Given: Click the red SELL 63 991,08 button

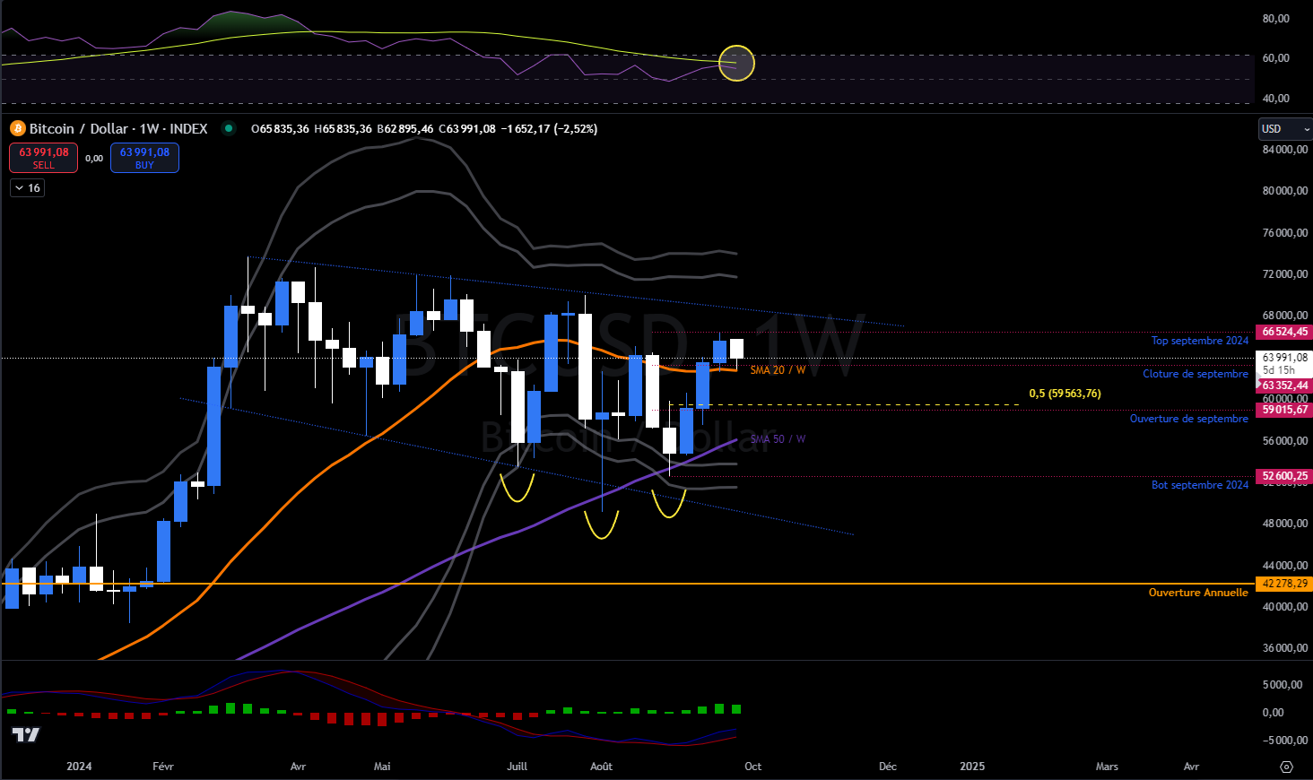Looking at the screenshot, I should tap(44, 158).
